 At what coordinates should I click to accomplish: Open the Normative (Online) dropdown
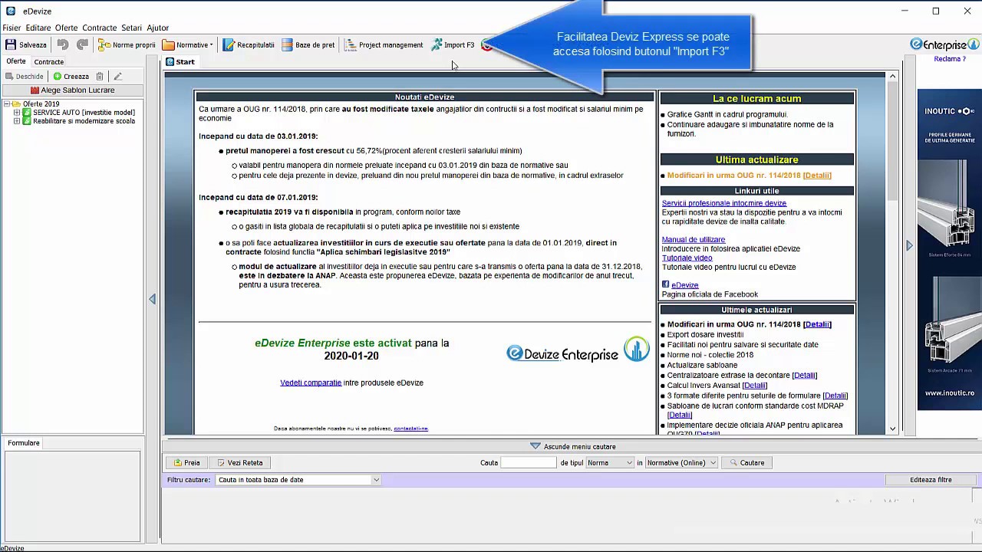(x=681, y=463)
